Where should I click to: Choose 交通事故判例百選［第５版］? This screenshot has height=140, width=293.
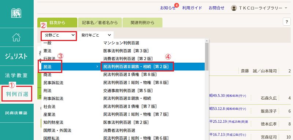128,91
